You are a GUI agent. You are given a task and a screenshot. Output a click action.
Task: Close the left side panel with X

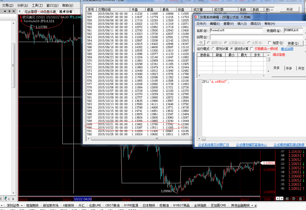click(x=13, y=11)
